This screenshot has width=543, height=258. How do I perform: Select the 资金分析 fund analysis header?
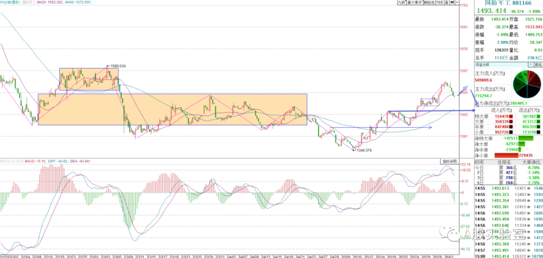tap(482, 65)
